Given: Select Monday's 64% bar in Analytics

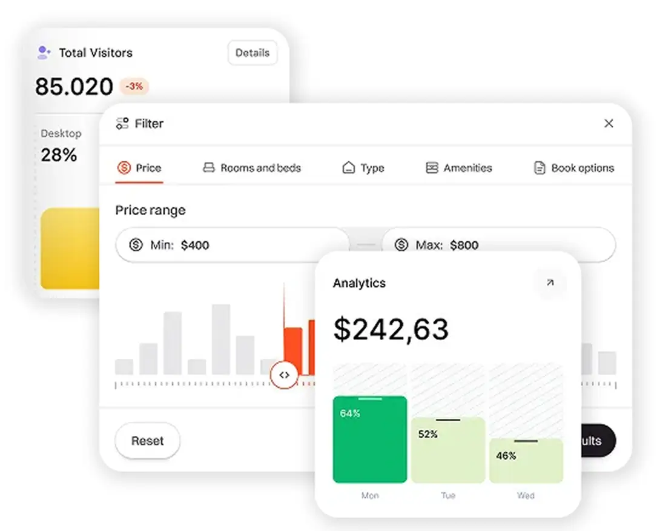Looking at the screenshot, I should pyautogui.click(x=369, y=439).
